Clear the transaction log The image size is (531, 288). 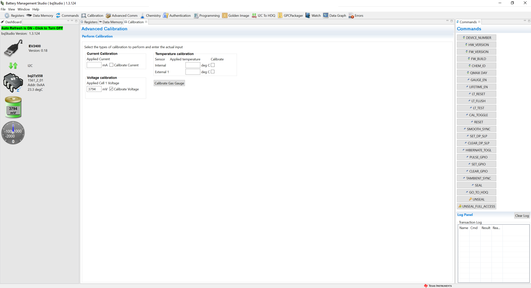[x=522, y=215]
